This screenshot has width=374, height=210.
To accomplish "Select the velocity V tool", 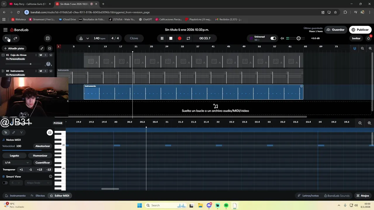I will [x=21, y=132].
